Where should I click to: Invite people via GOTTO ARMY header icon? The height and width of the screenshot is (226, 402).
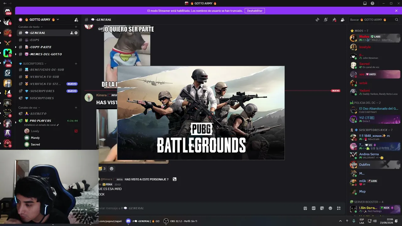pyautogui.click(x=76, y=19)
